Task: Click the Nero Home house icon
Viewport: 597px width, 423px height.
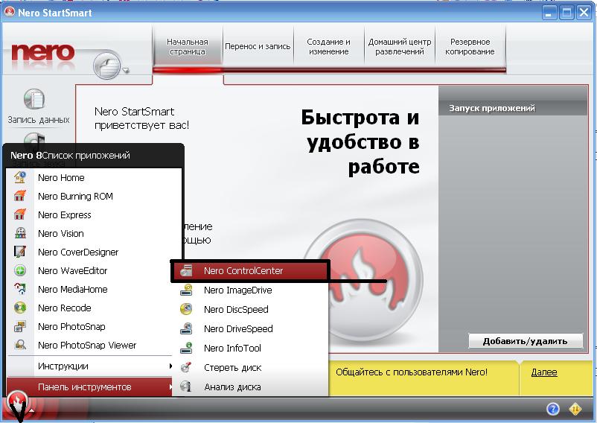Action: (x=21, y=177)
